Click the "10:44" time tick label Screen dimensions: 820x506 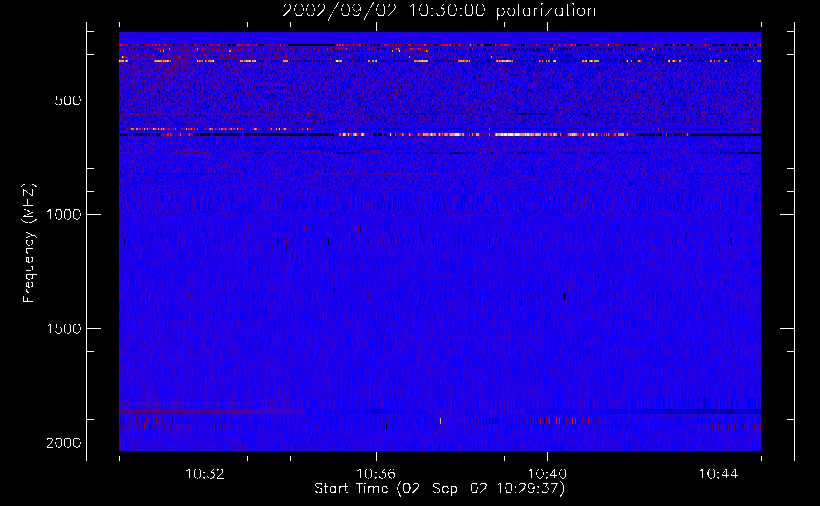click(x=719, y=474)
